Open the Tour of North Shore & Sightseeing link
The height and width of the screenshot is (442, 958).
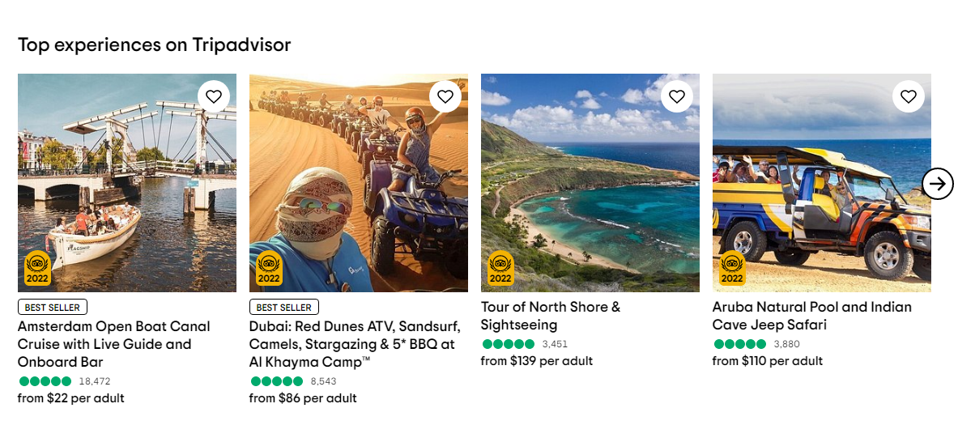(551, 316)
